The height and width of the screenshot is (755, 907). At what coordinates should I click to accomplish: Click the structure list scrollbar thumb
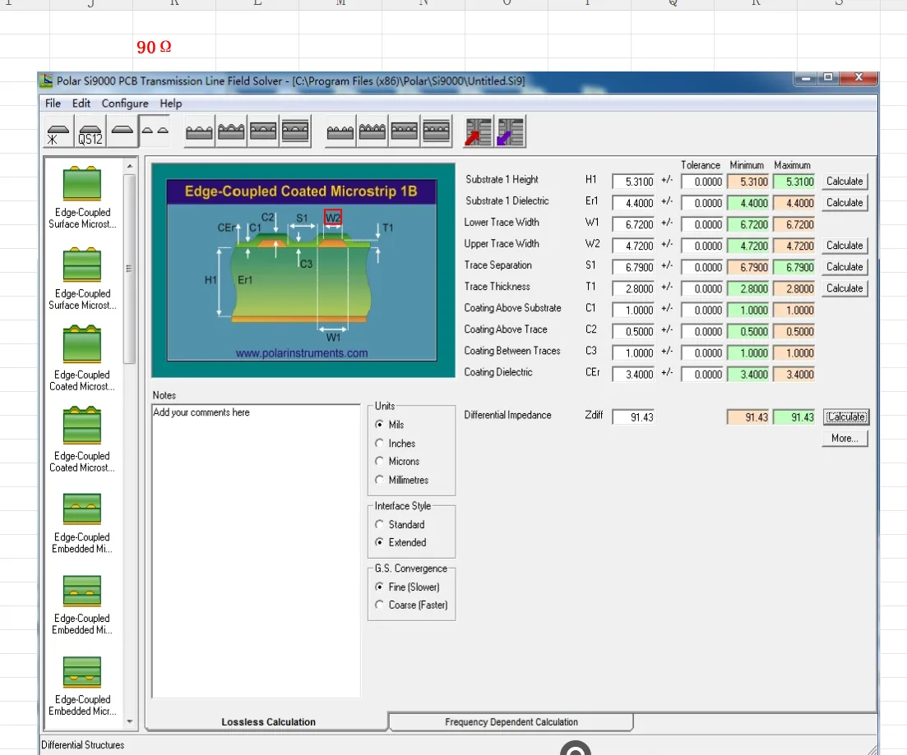pos(129,269)
